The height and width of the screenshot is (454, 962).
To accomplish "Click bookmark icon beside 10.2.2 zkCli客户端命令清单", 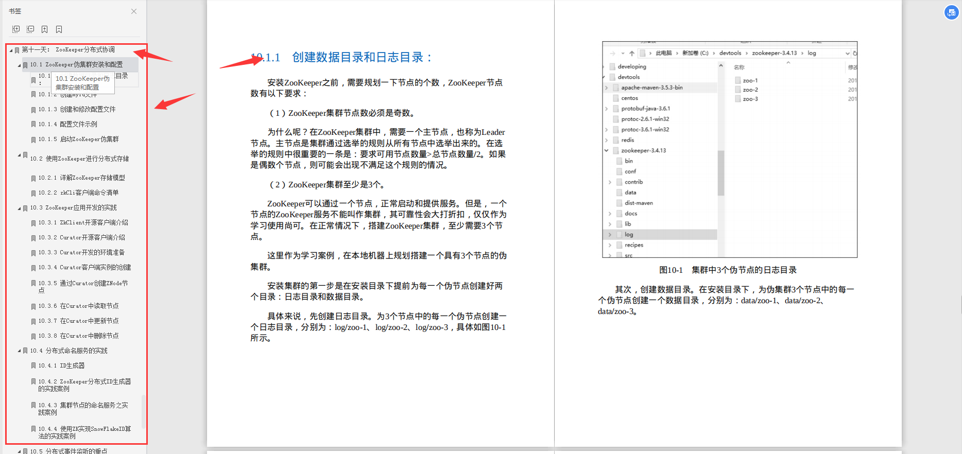I will coord(33,193).
